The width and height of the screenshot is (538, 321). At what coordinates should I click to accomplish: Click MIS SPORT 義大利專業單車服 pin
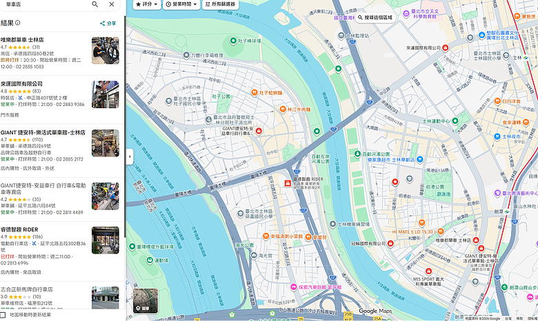click(x=428, y=271)
